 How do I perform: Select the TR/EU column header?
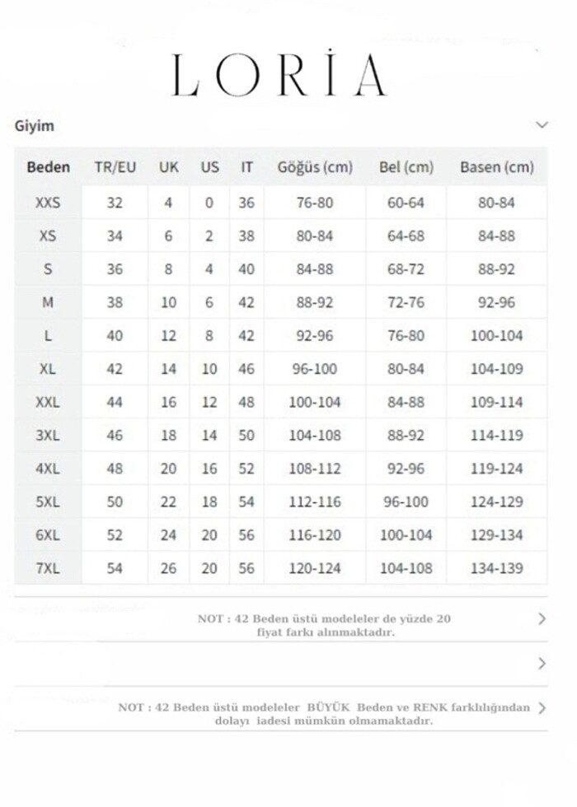click(115, 167)
